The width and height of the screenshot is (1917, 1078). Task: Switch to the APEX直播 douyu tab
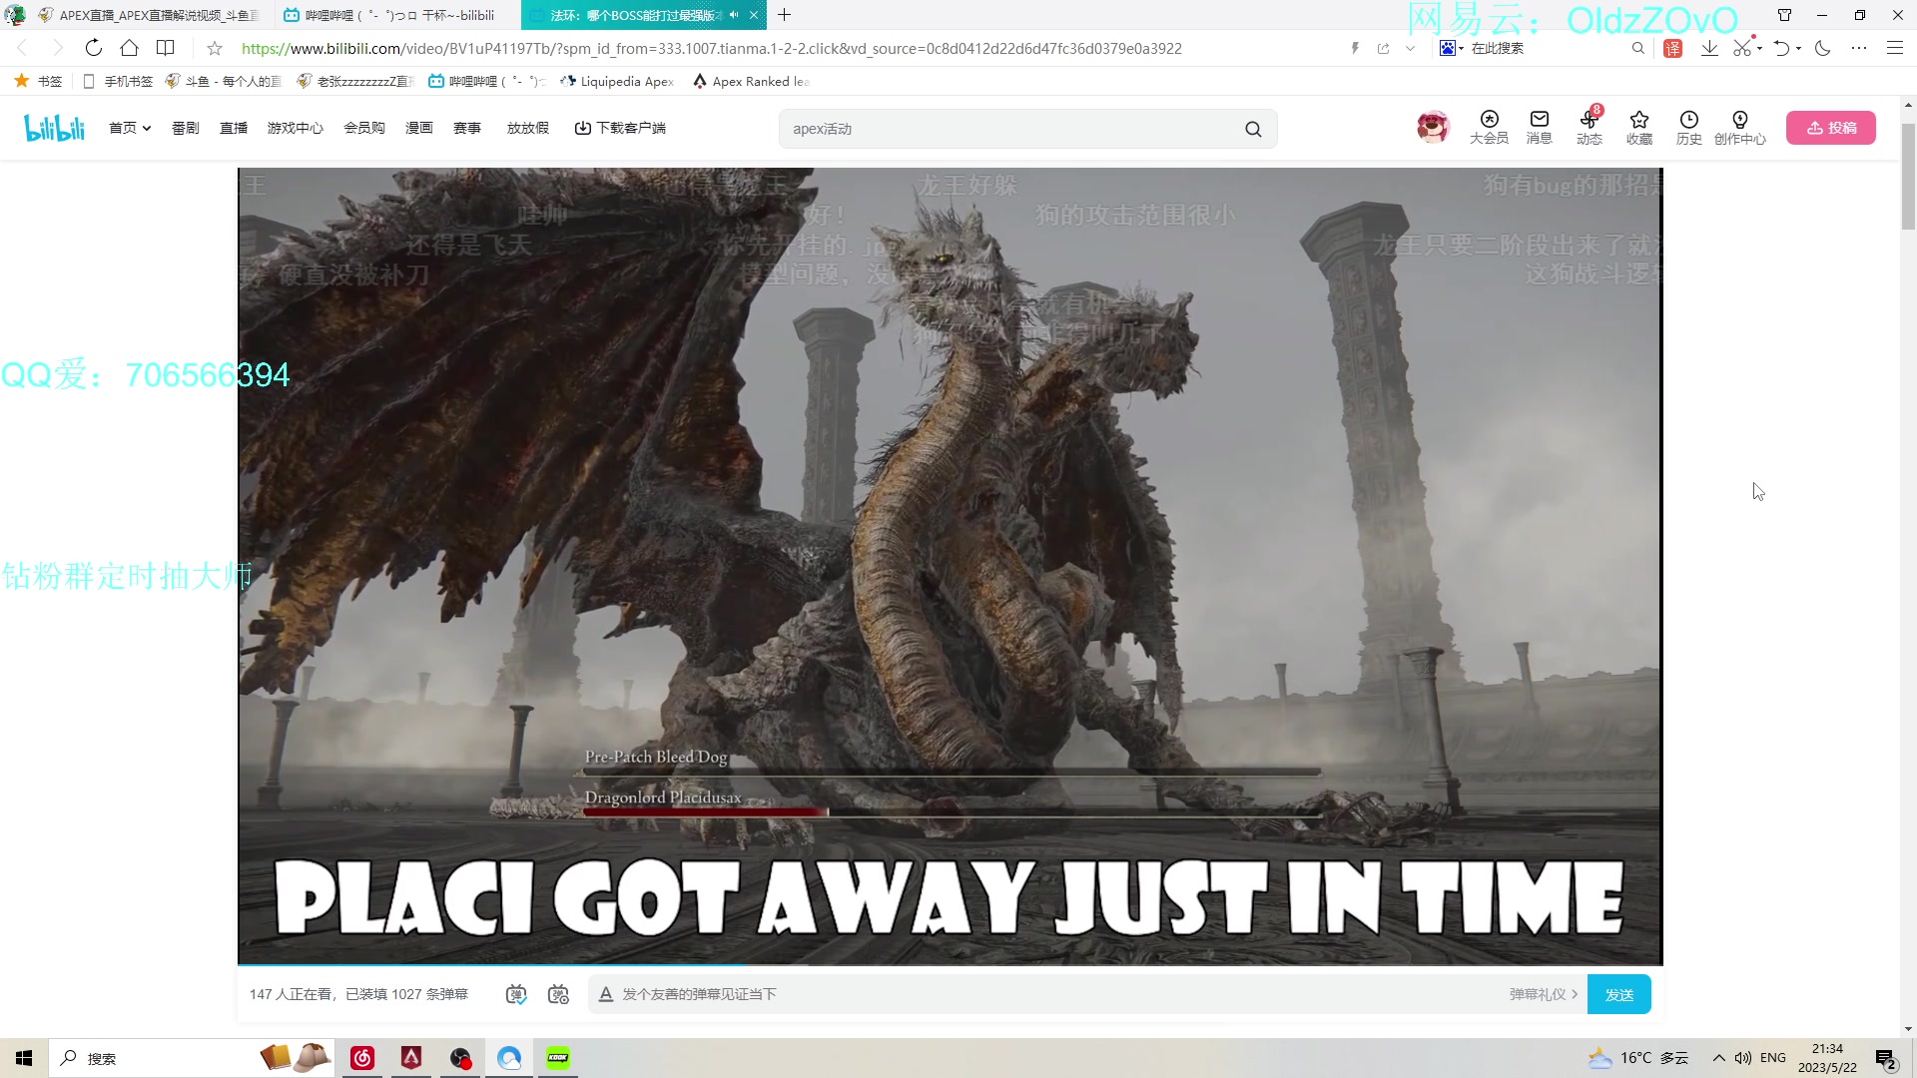tap(150, 15)
